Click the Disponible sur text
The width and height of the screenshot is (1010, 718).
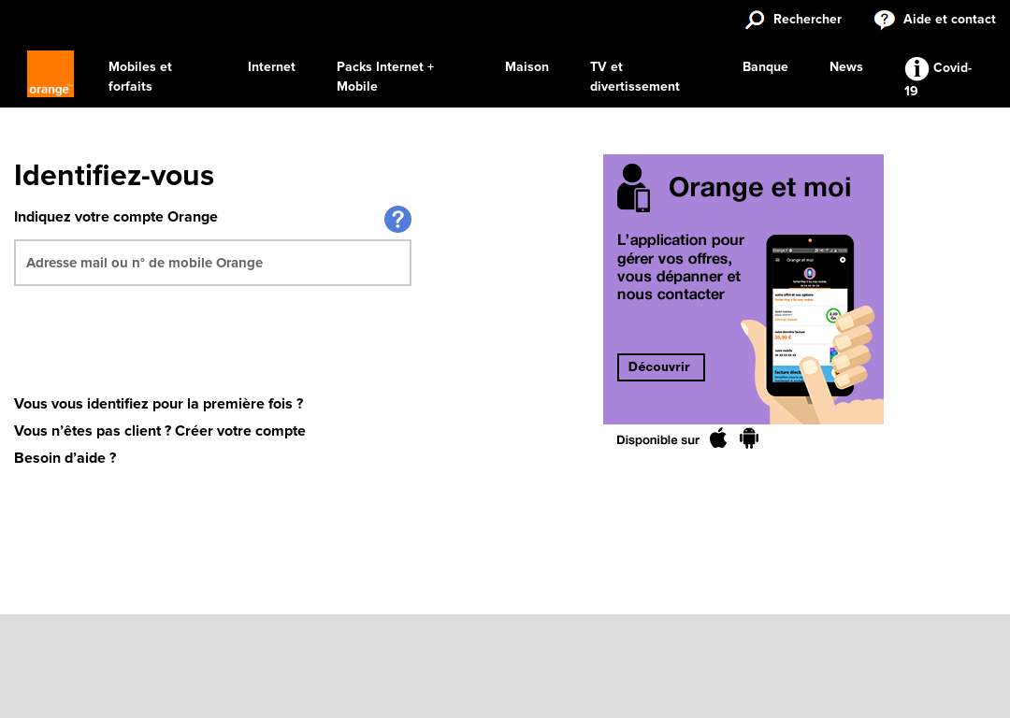click(657, 439)
